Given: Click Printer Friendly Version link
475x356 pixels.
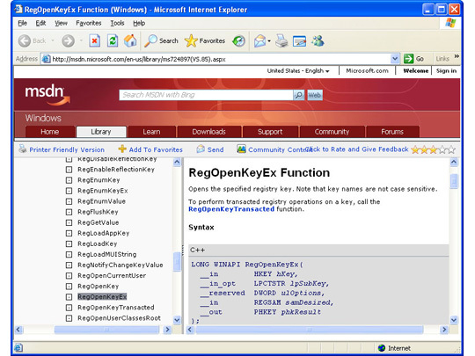Looking at the screenshot, I should (67, 149).
